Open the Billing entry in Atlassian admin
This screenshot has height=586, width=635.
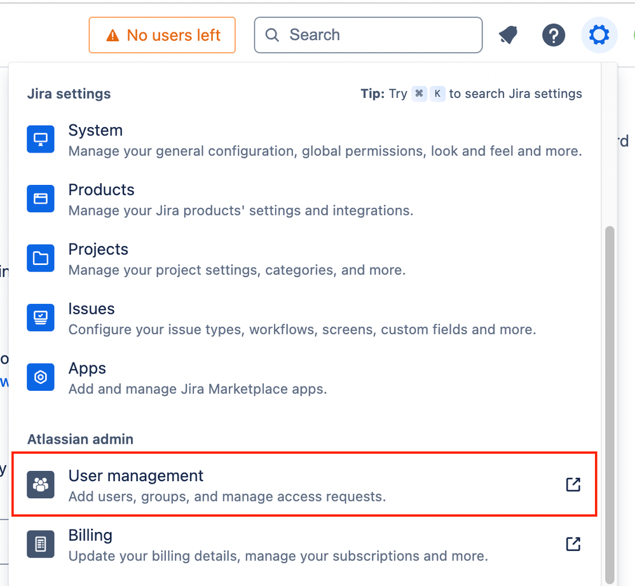point(304,544)
